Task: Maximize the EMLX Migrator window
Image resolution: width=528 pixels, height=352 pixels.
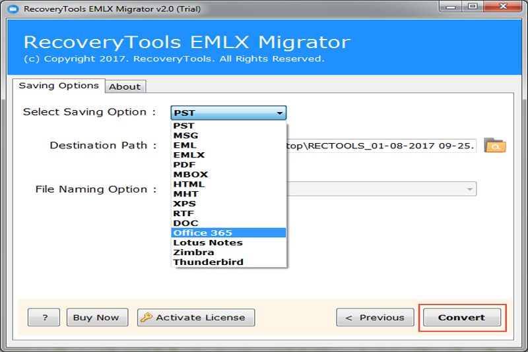Action: click(473, 7)
